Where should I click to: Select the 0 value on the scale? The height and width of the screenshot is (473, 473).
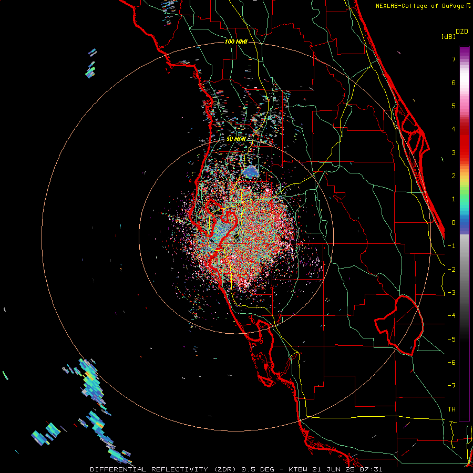[x=454, y=223]
